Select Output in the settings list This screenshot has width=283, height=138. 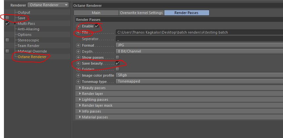24,12
